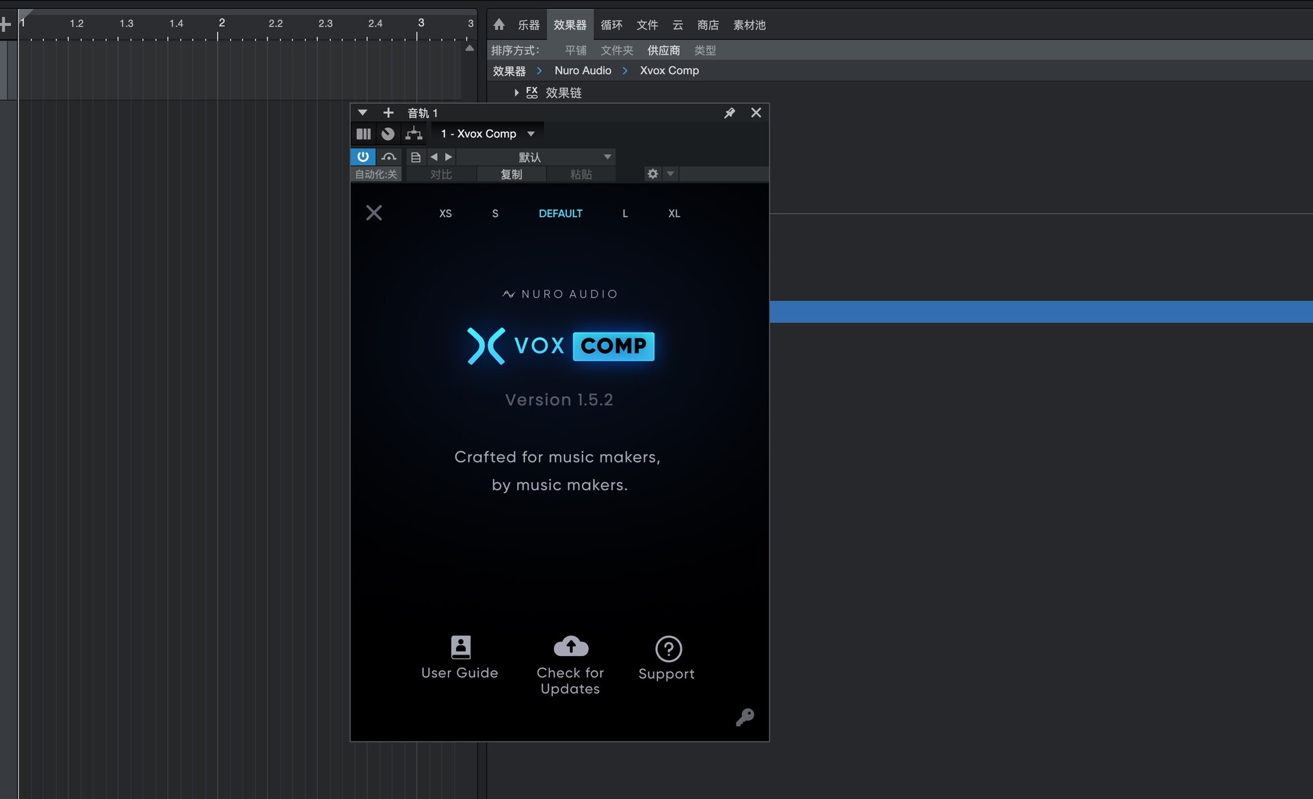Screen dimensions: 1313x799
Task: Click the home icon in browser
Action: 499,25
